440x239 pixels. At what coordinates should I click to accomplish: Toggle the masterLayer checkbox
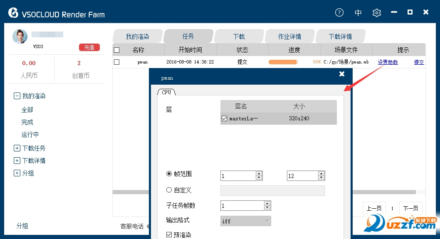225,119
